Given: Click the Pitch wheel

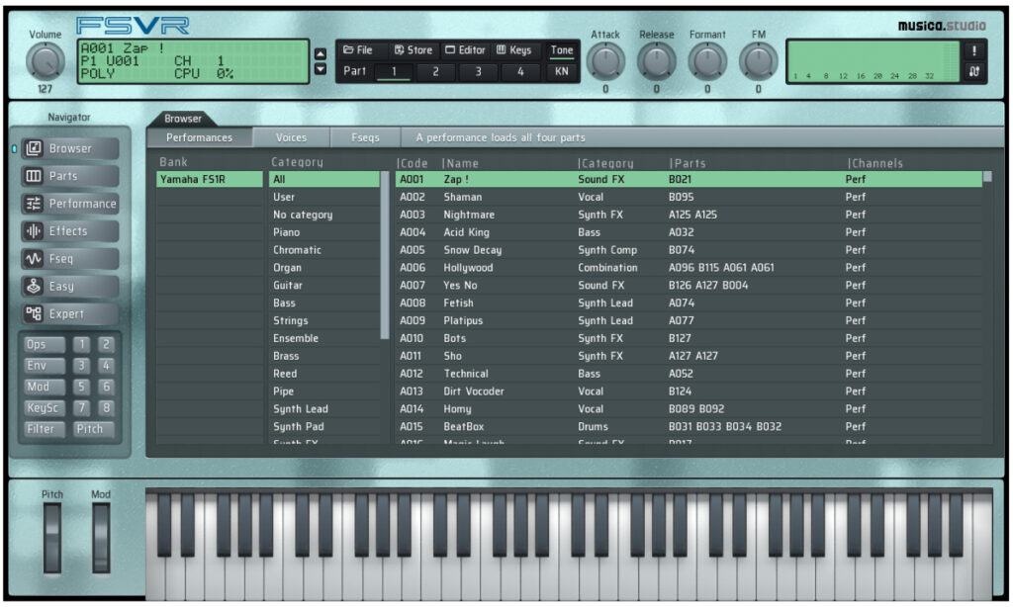Looking at the screenshot, I should click(52, 539).
